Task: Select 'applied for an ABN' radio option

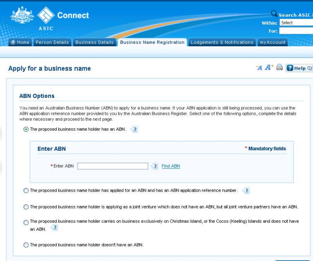Action: click(26, 190)
